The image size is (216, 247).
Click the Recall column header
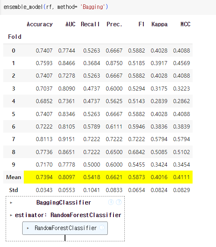click(90, 24)
